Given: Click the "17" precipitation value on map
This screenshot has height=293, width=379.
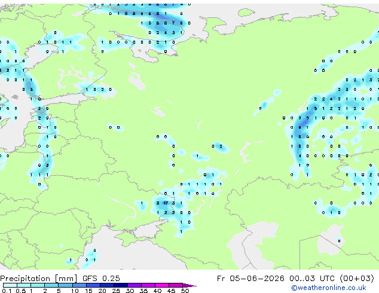Looking at the screenshot, I should (166, 203).
